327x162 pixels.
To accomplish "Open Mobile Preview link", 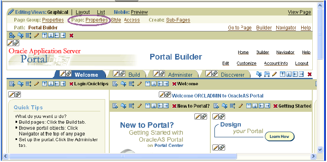I will pyautogui.click(x=139, y=12).
